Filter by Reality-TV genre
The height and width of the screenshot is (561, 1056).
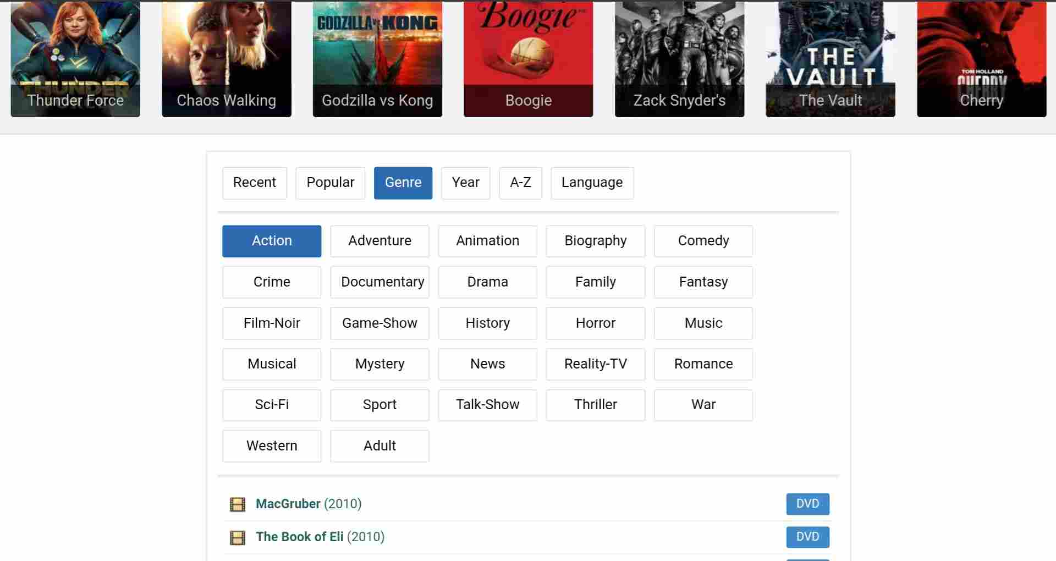coord(596,364)
